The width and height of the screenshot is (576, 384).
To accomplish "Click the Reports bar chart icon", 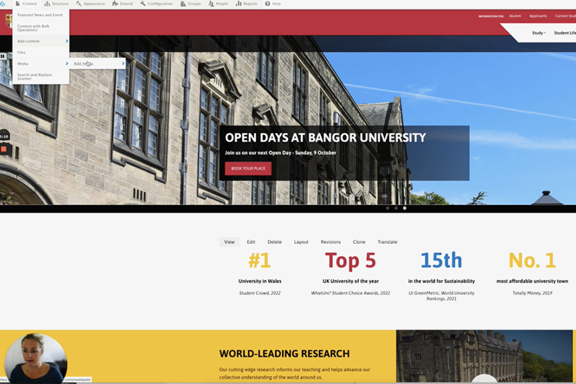I will [x=239, y=4].
